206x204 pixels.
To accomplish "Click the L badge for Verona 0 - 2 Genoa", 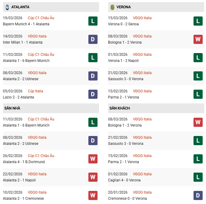I will coord(198,21).
